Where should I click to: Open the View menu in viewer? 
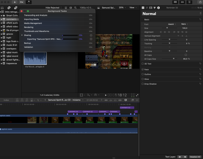[x=133, y=7]
